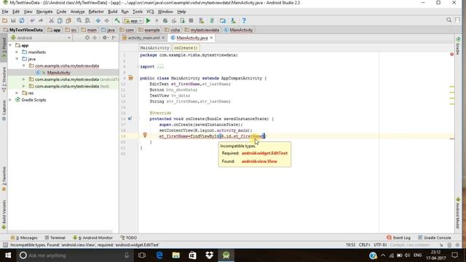Toggle the Gradle side panel

(x=458, y=47)
